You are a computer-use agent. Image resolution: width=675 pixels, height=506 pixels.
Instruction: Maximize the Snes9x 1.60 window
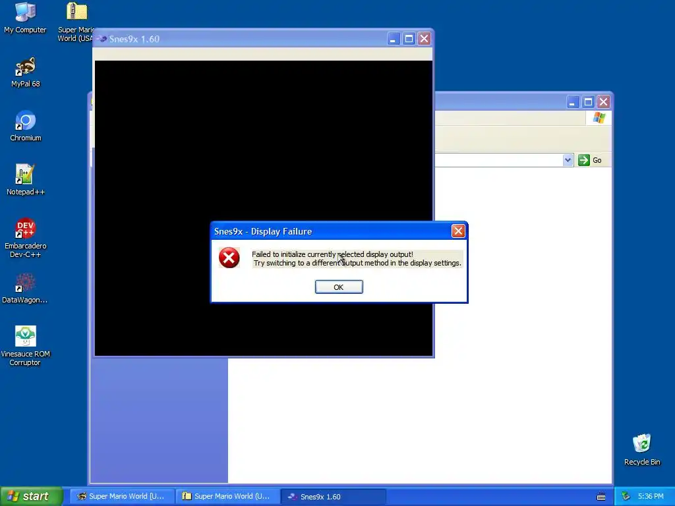[x=409, y=39]
